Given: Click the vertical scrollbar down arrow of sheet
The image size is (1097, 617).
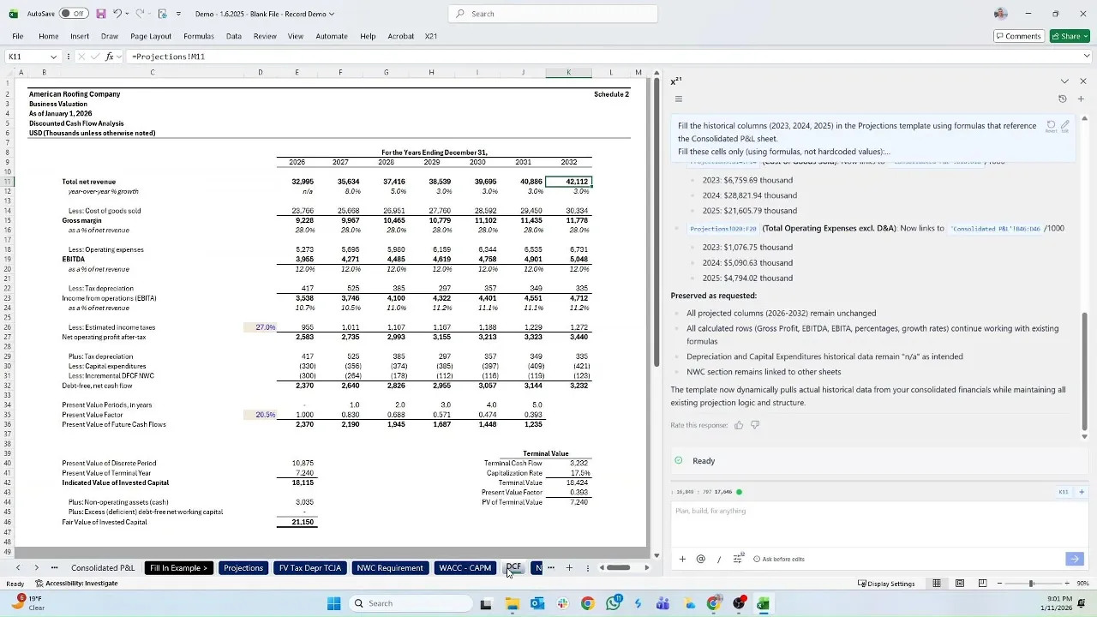Looking at the screenshot, I should tap(656, 554).
